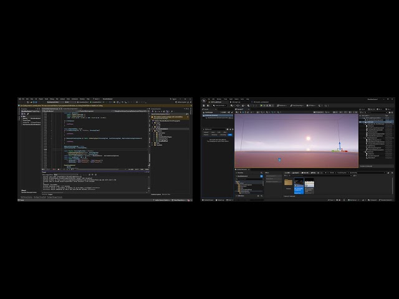This screenshot has height=299, width=399.
Task: Select the Details panel tab
Action: point(206,109)
